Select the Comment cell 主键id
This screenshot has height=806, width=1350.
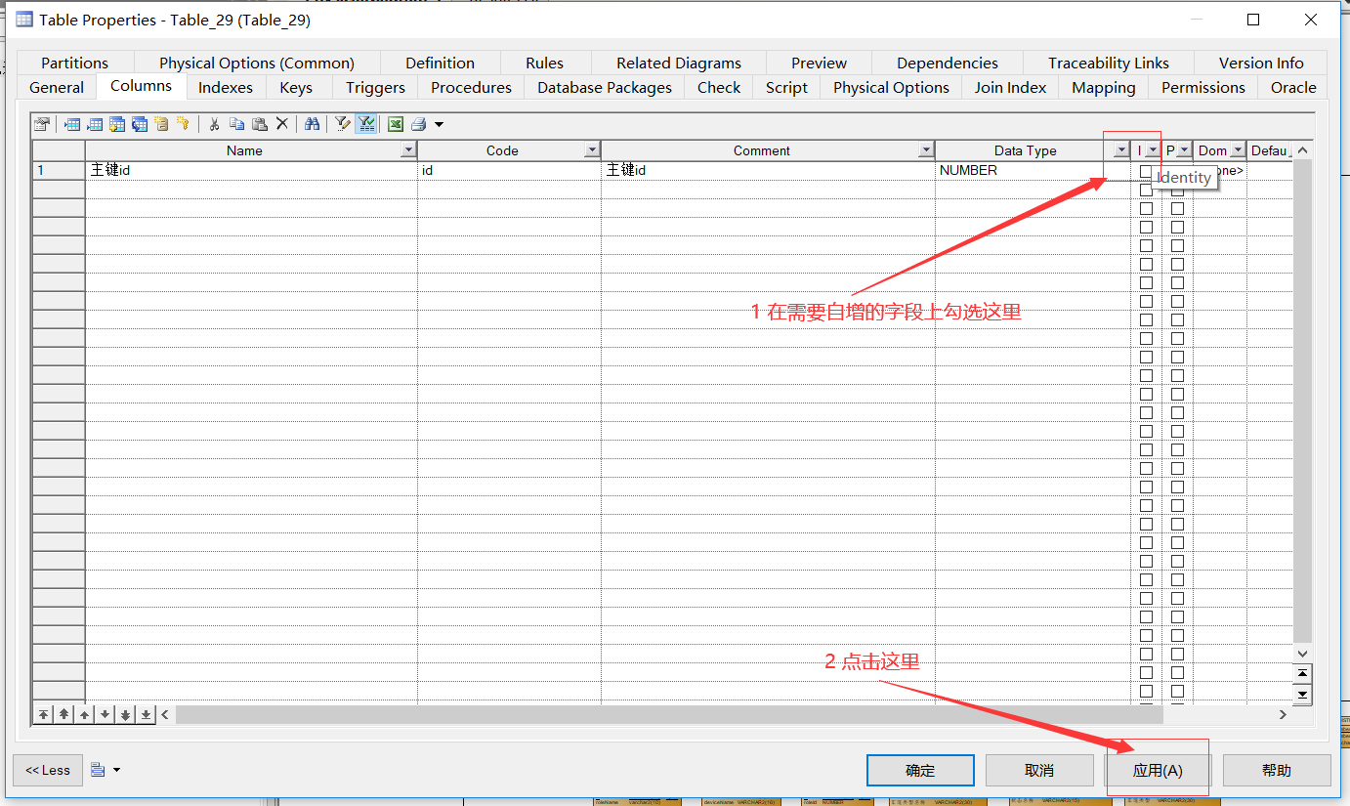[768, 170]
